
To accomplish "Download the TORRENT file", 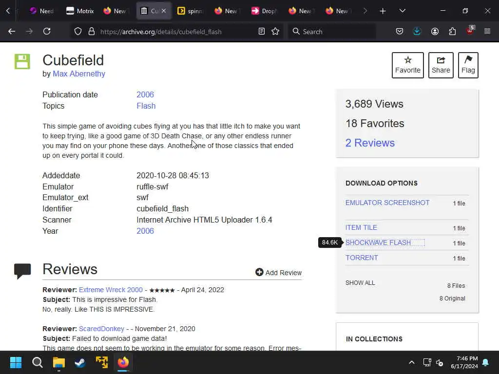I will 362,258.
